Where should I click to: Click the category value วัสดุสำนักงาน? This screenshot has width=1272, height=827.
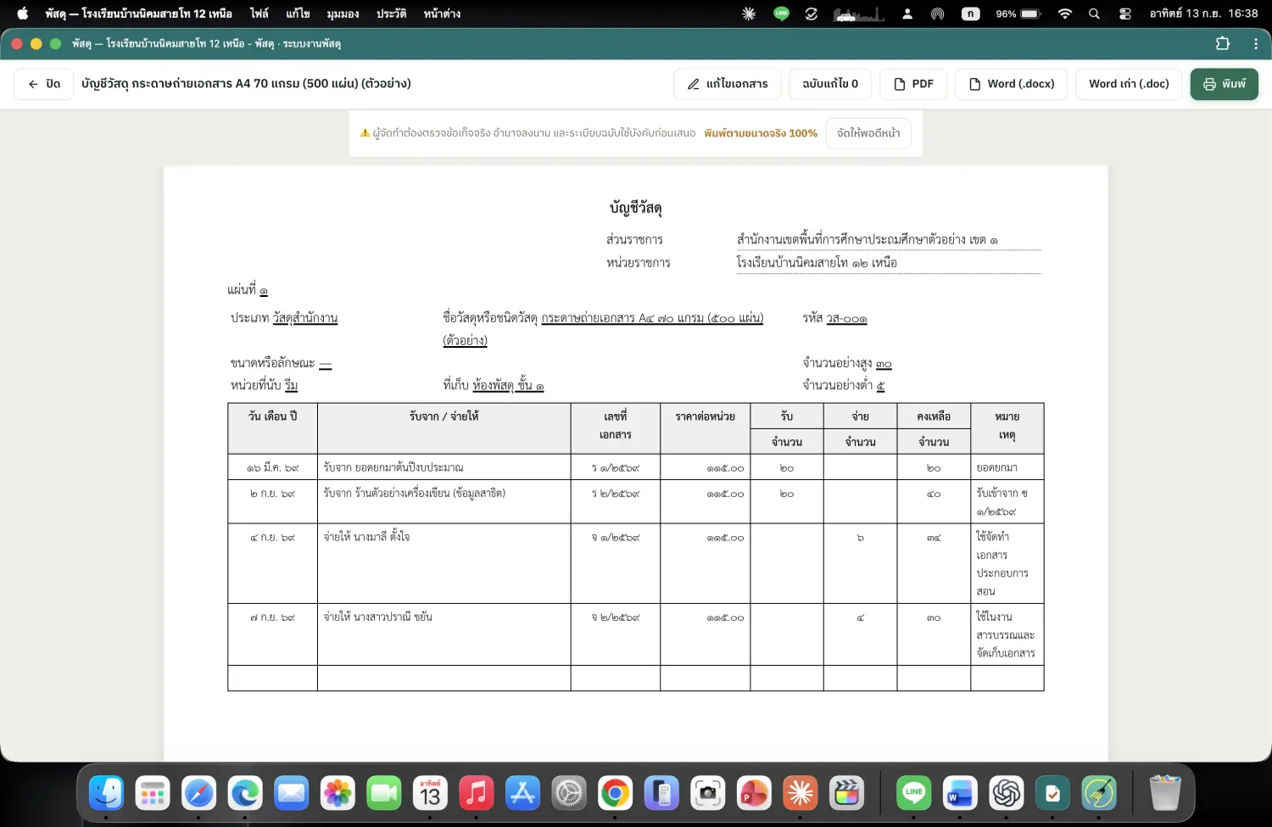[305, 318]
